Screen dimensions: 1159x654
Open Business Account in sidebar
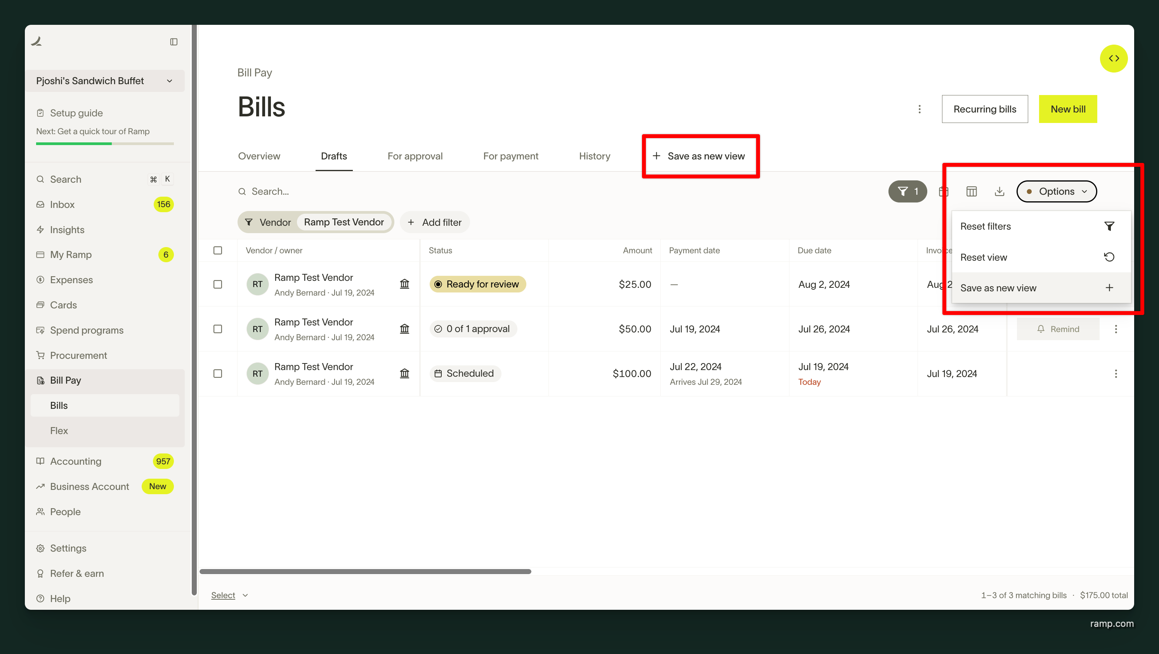pyautogui.click(x=105, y=487)
